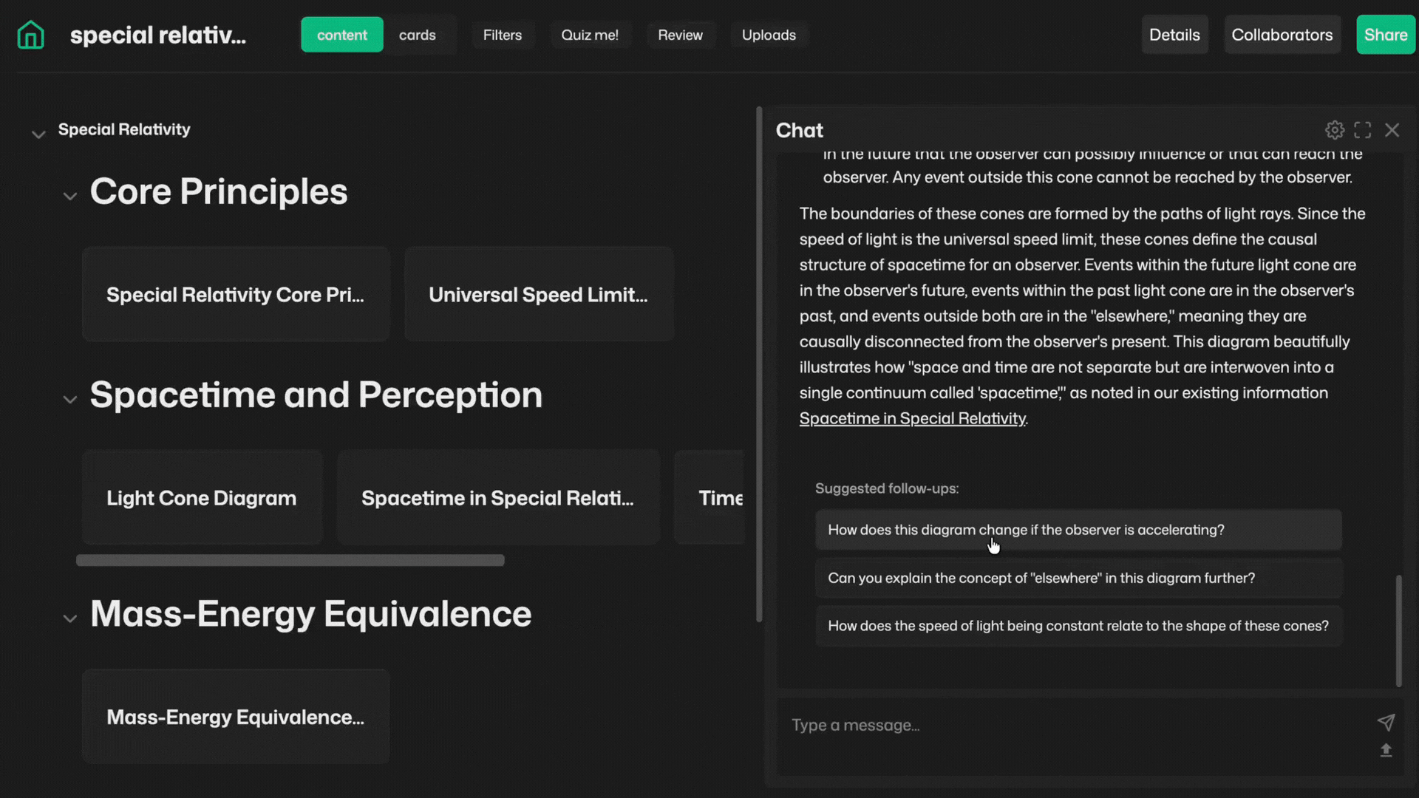
Task: Click the Share button
Action: pyautogui.click(x=1385, y=34)
